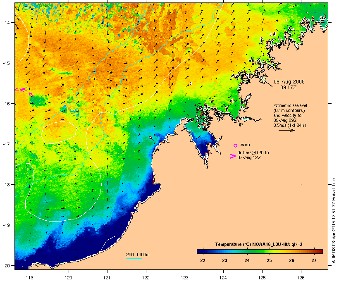Viewport: 339px width, 281px height.
Task: Click the "09:17Z" time label
Action: [289, 88]
